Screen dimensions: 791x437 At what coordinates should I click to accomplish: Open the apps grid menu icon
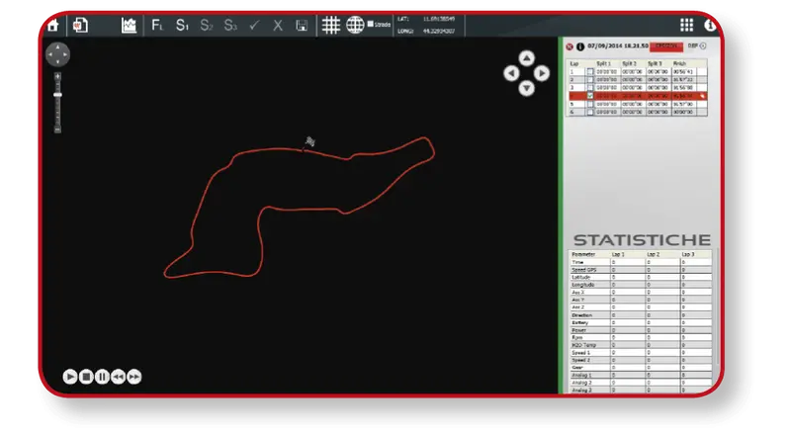point(686,25)
